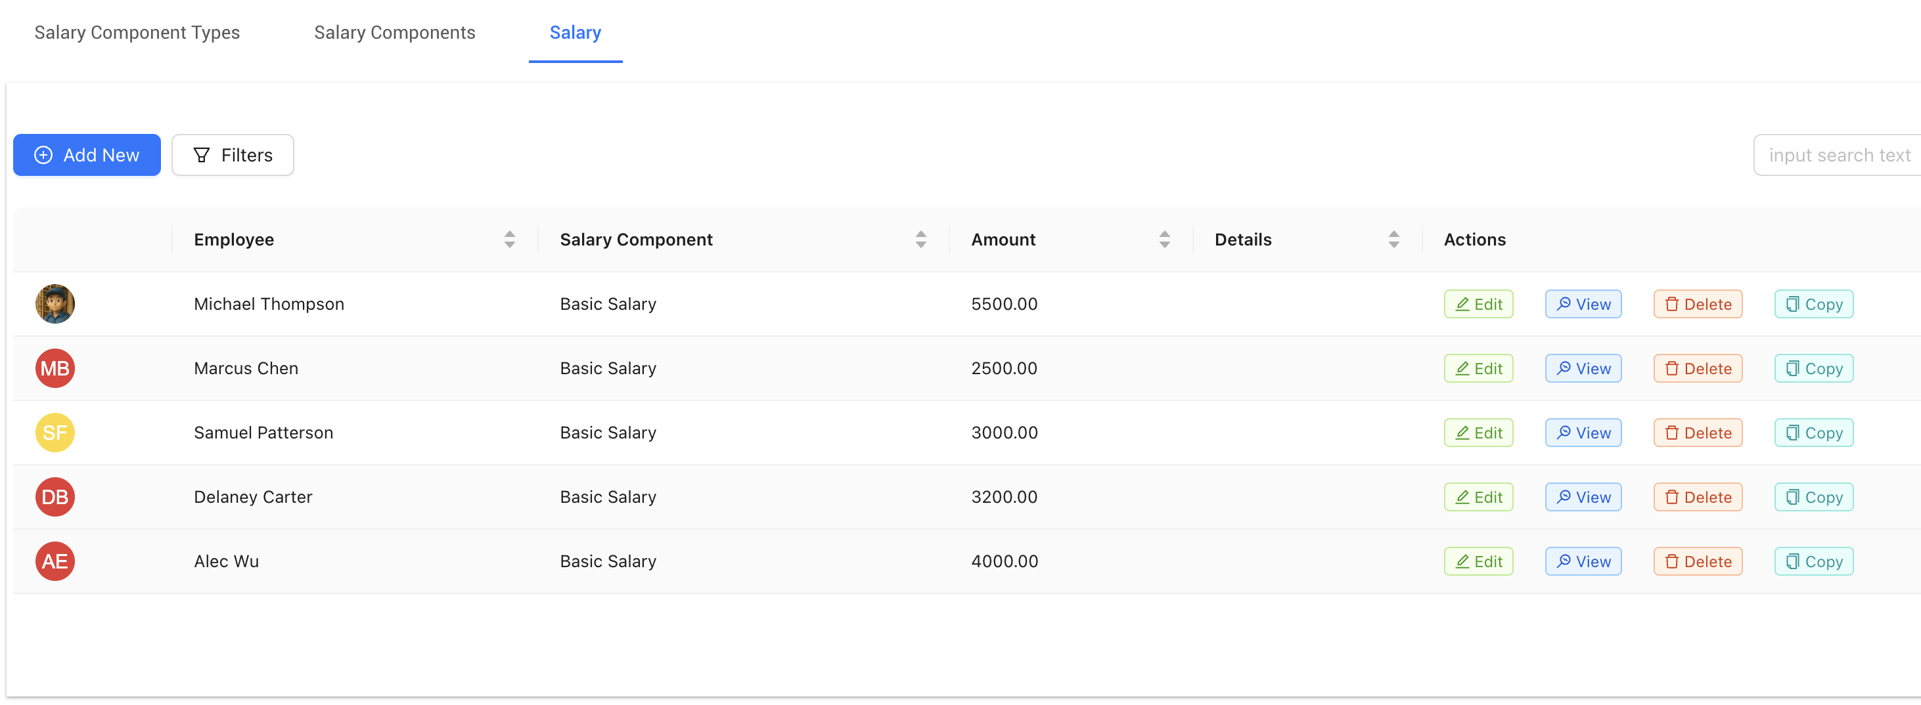Click the Edit button for Alec Wu
Viewport: 1921px width, 705px height.
point(1478,561)
